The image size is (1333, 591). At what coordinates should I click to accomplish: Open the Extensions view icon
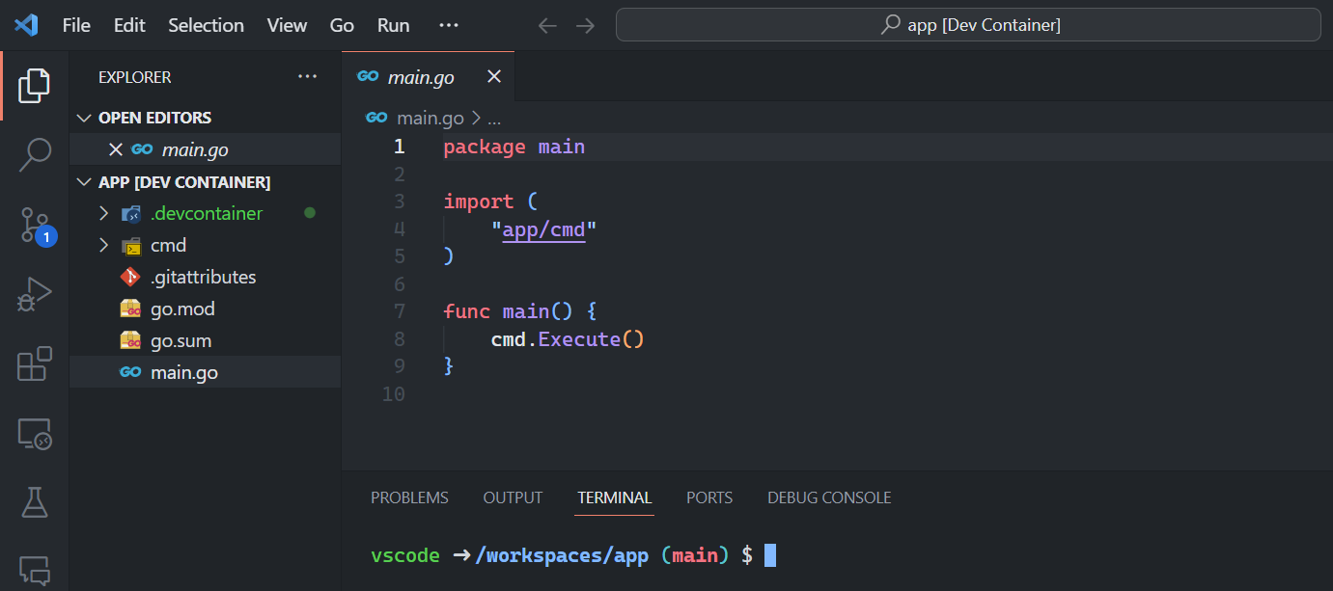[34, 364]
